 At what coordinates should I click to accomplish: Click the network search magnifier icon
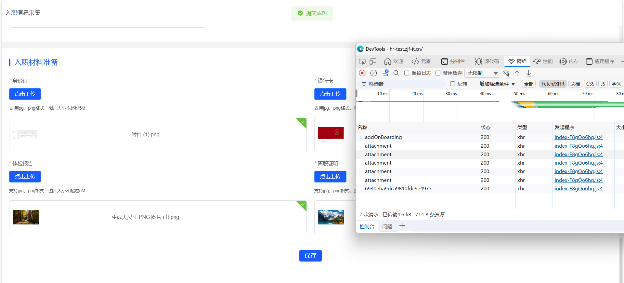pyautogui.click(x=396, y=73)
